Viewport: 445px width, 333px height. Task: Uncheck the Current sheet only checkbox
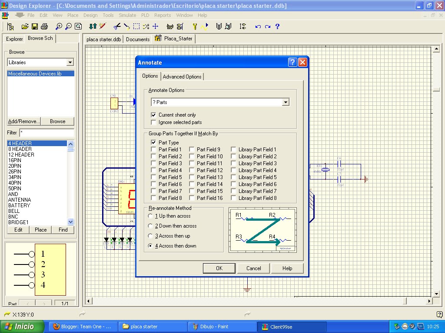pyautogui.click(x=153, y=115)
